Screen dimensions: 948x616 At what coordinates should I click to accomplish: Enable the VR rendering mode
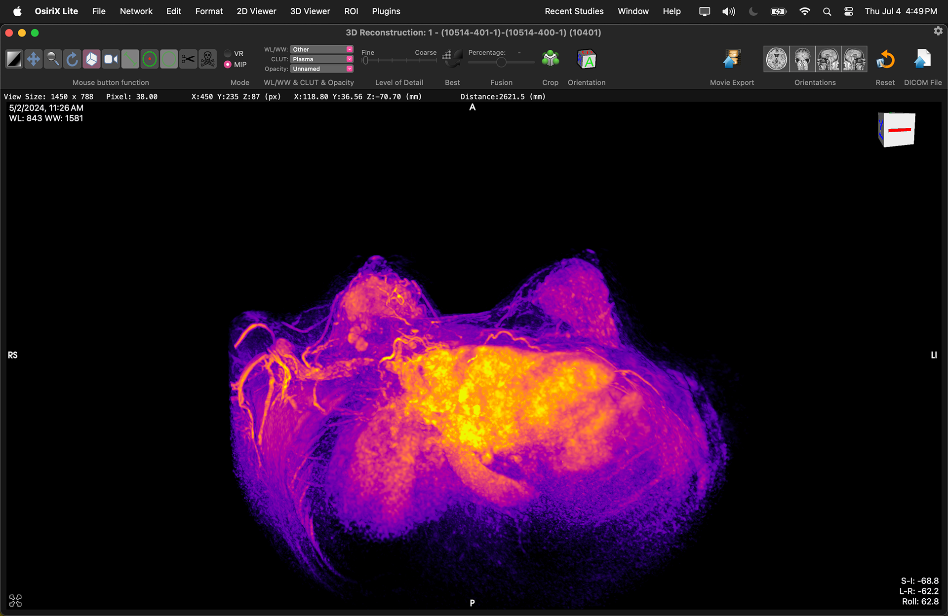[228, 54]
